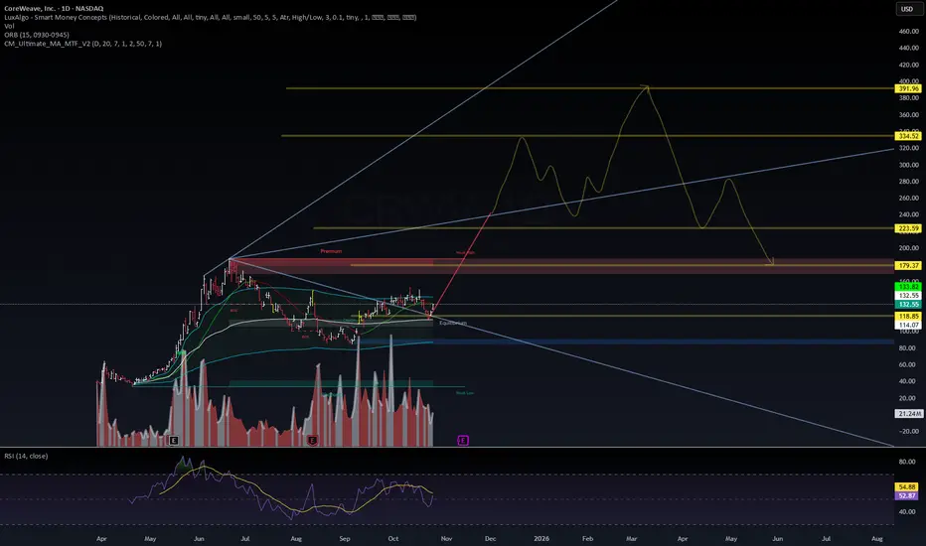
Task: Select the RSI (14, close) legend
Action: pos(26,456)
